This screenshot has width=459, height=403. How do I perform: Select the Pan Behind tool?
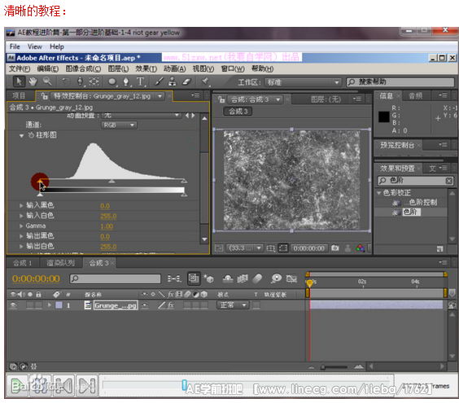[x=94, y=81]
